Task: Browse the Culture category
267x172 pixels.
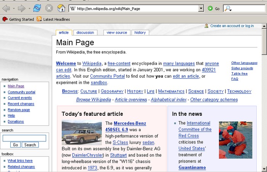Action: point(89,91)
